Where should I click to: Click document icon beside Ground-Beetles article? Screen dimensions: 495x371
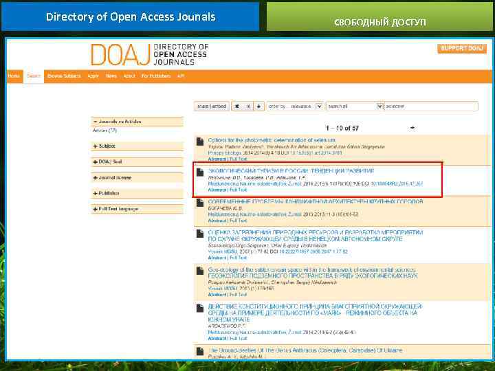200,351
